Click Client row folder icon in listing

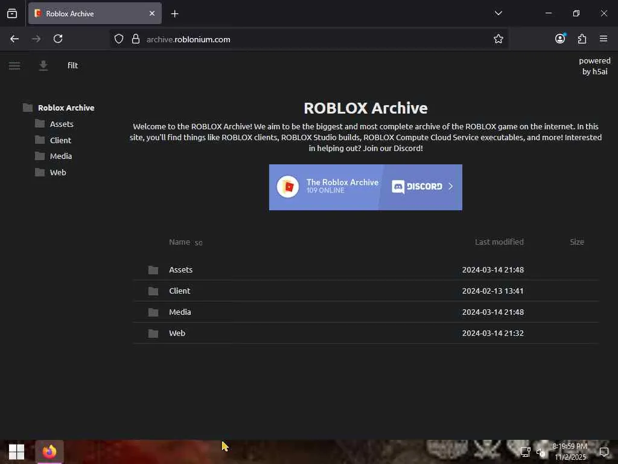[x=153, y=291]
